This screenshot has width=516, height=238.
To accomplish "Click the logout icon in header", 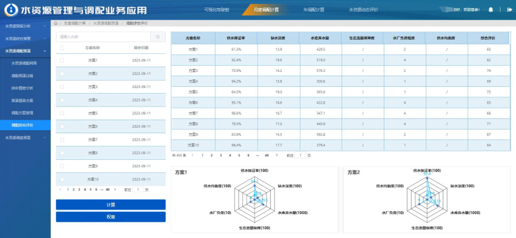I will pyautogui.click(x=510, y=10).
